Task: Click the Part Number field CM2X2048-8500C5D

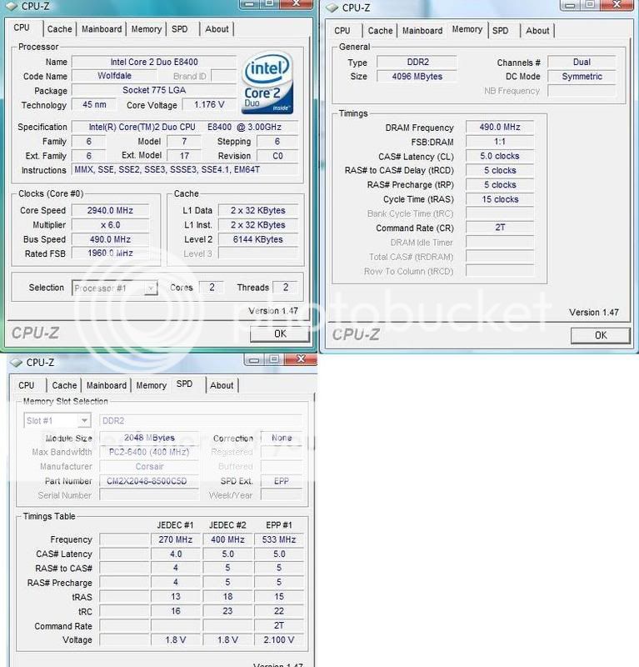Action: pyautogui.click(x=147, y=481)
